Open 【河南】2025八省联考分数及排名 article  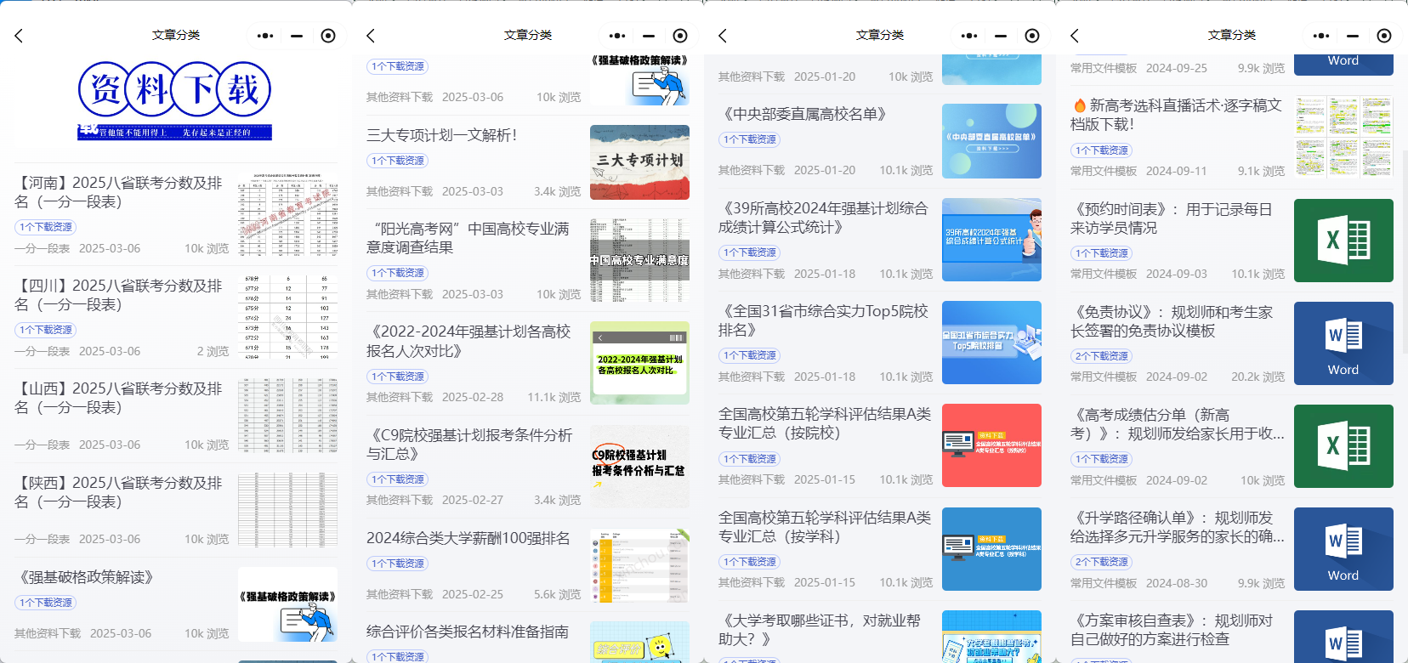tap(119, 192)
